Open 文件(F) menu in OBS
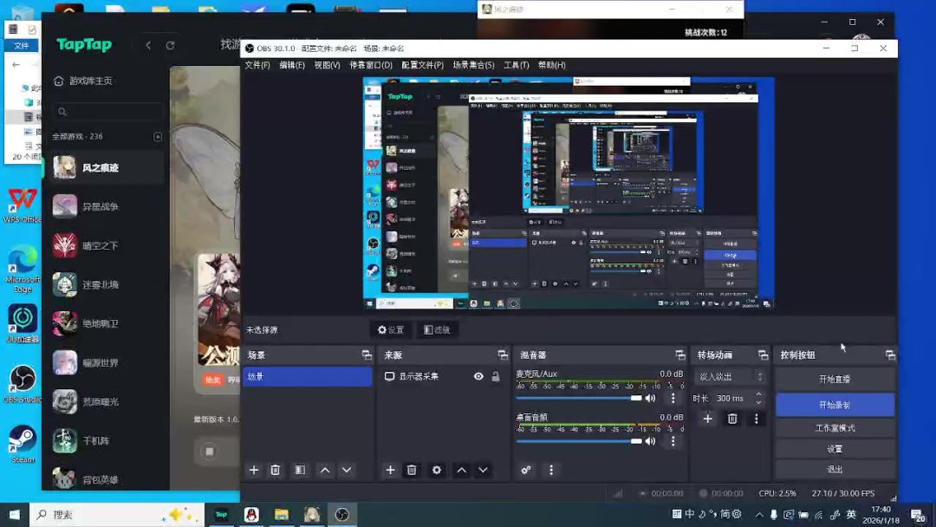Image resolution: width=936 pixels, height=527 pixels. point(257,65)
